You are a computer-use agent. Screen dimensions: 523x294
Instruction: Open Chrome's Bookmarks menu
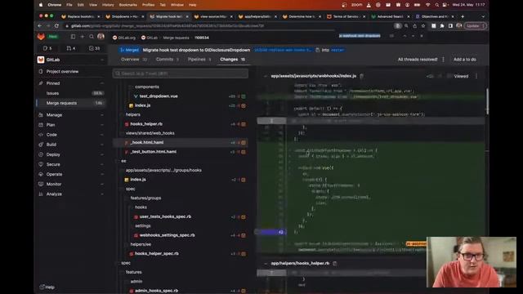tap(127, 5)
